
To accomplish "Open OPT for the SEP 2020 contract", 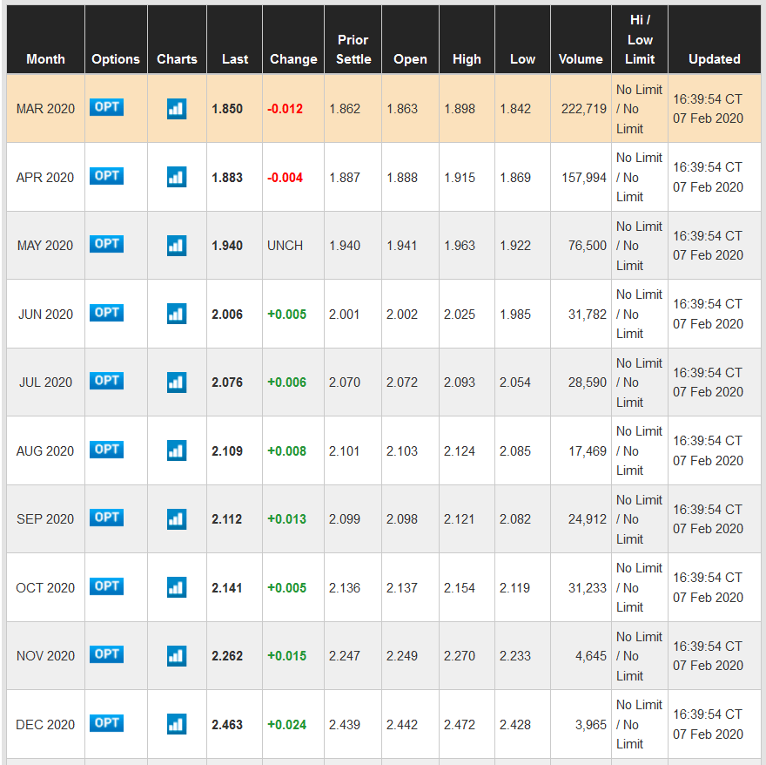I will point(107,518).
